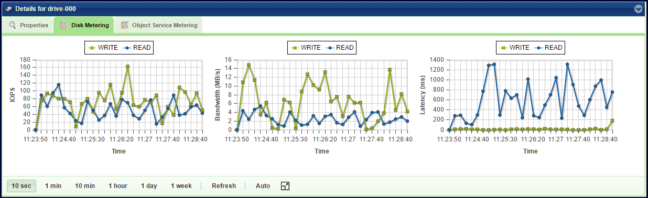Select the Disk Metering tab
Screen dimensions: 648x198
84,25
